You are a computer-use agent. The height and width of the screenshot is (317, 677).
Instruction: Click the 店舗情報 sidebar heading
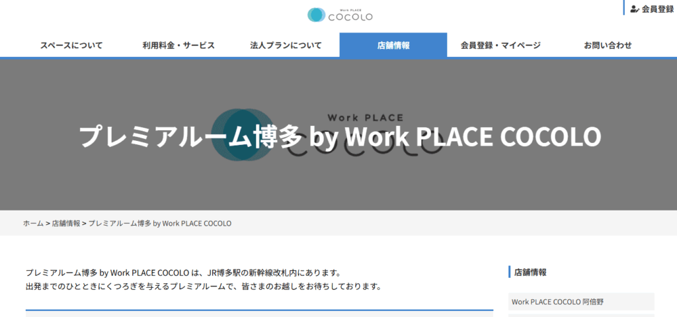pos(530,272)
